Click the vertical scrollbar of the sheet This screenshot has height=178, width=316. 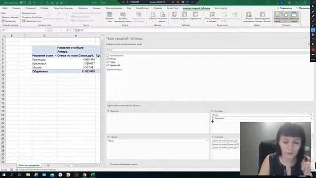point(102,99)
